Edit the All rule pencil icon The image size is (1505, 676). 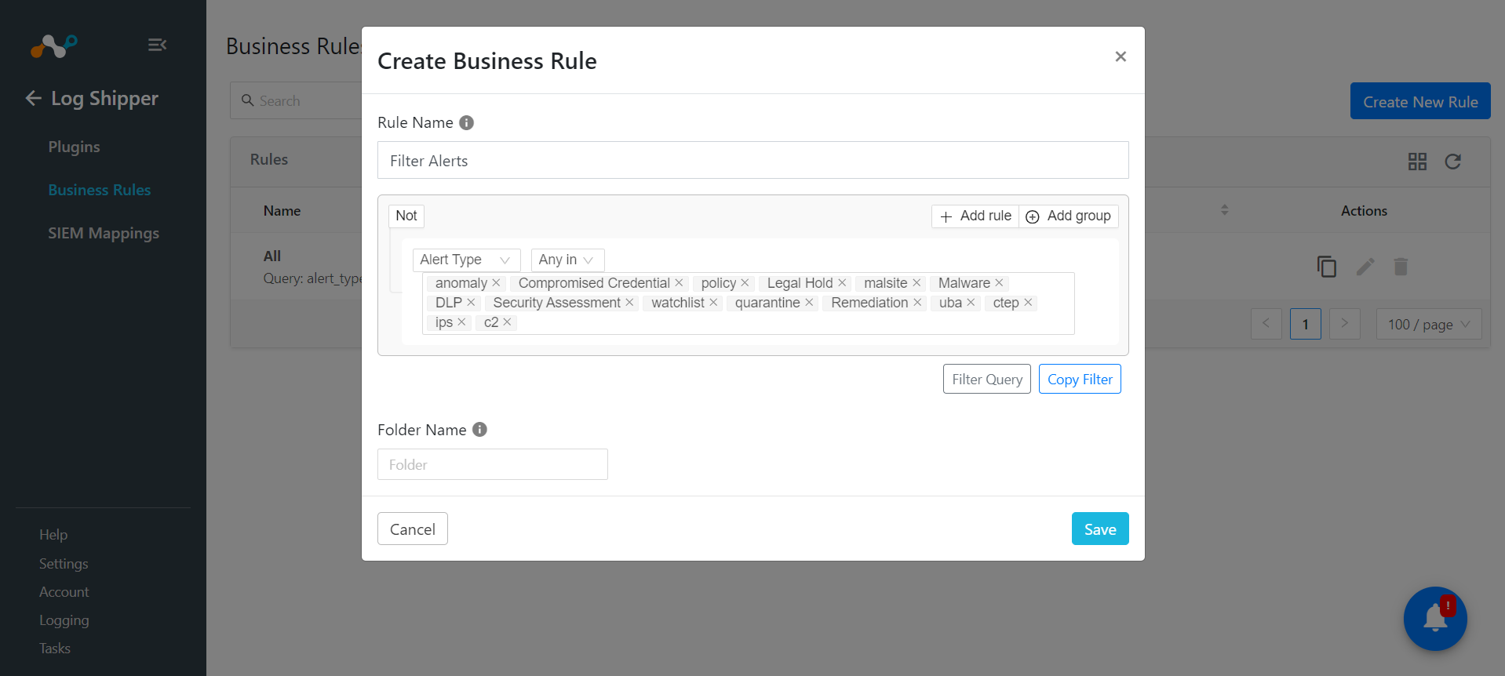tap(1365, 267)
